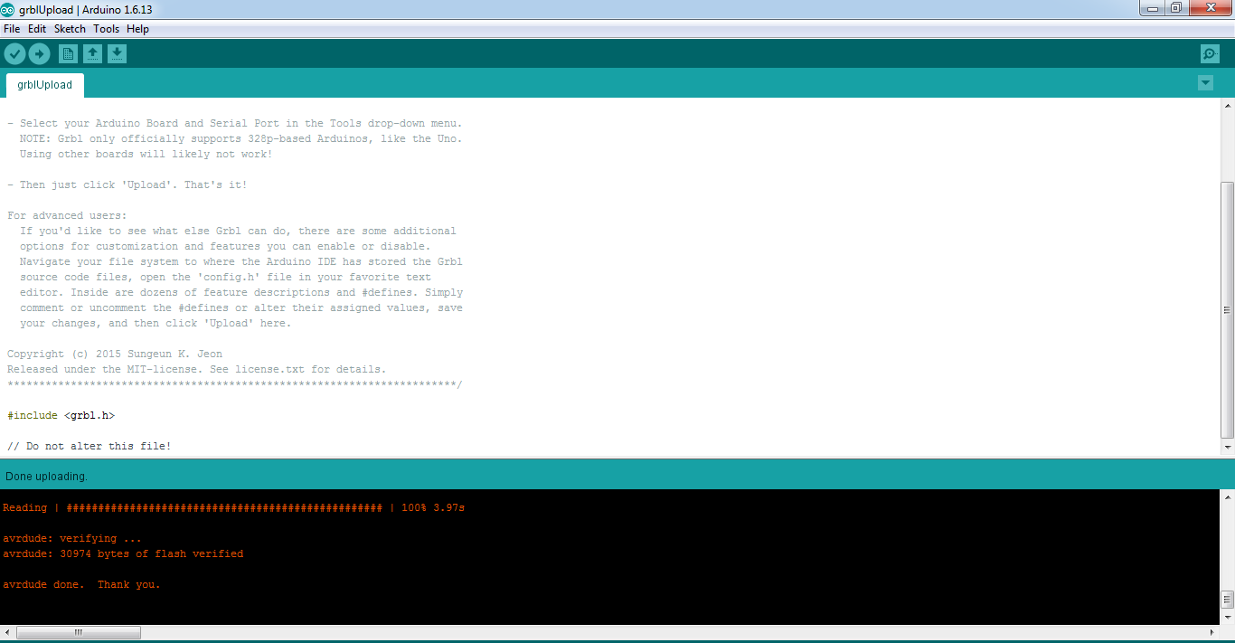Click the Verify sketch checkmark icon
This screenshot has height=643, width=1235.
point(14,54)
